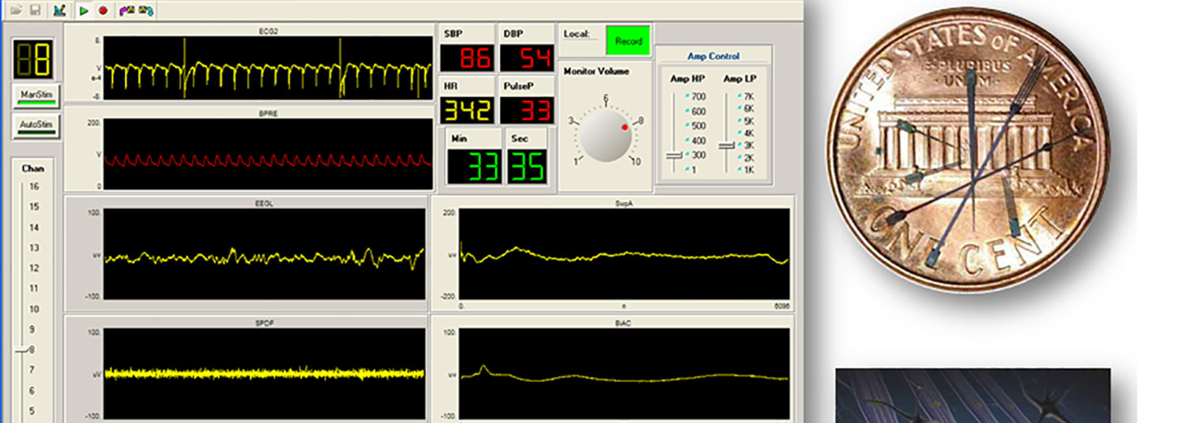Select 7K on Amp LP scale
Screen dimensions: 1185x423
(x=747, y=96)
